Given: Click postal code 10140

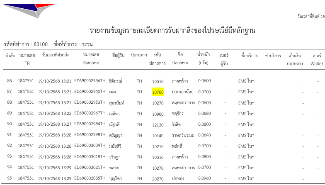Looking at the screenshot, I should tap(158, 136).
